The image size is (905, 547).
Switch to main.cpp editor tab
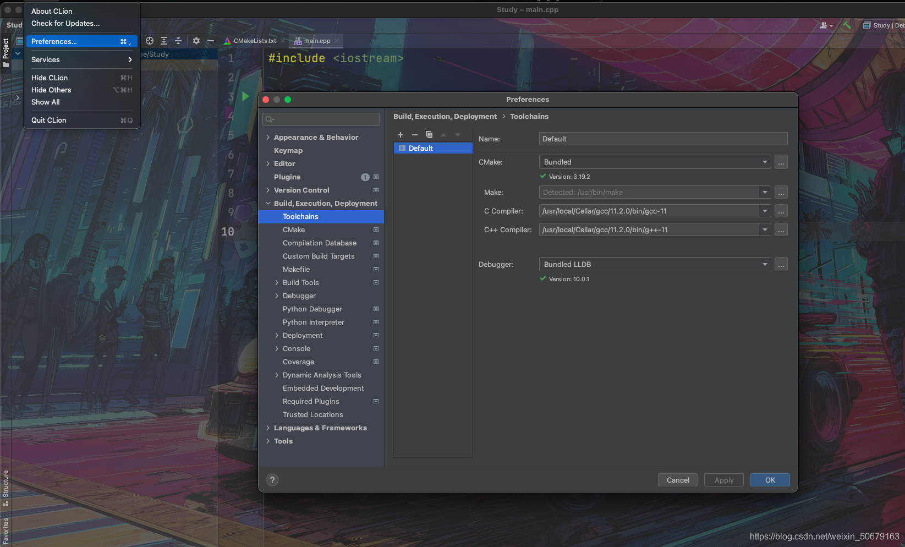click(317, 41)
